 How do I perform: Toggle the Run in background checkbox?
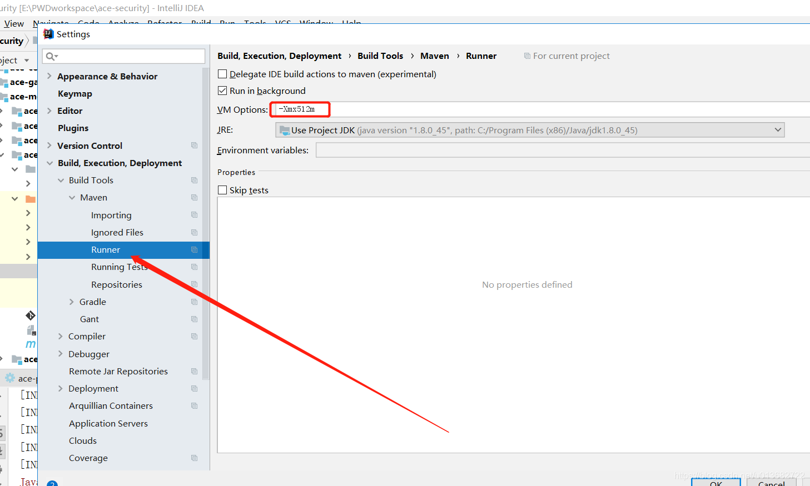pos(222,91)
